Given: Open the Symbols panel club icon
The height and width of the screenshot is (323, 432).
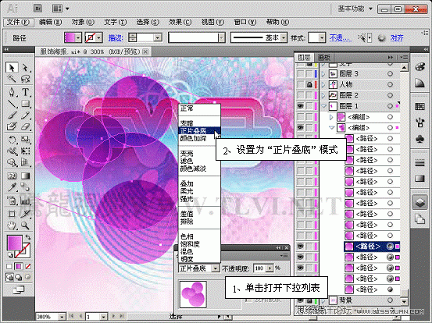Looking at the screenshot, I should click(x=420, y=139).
